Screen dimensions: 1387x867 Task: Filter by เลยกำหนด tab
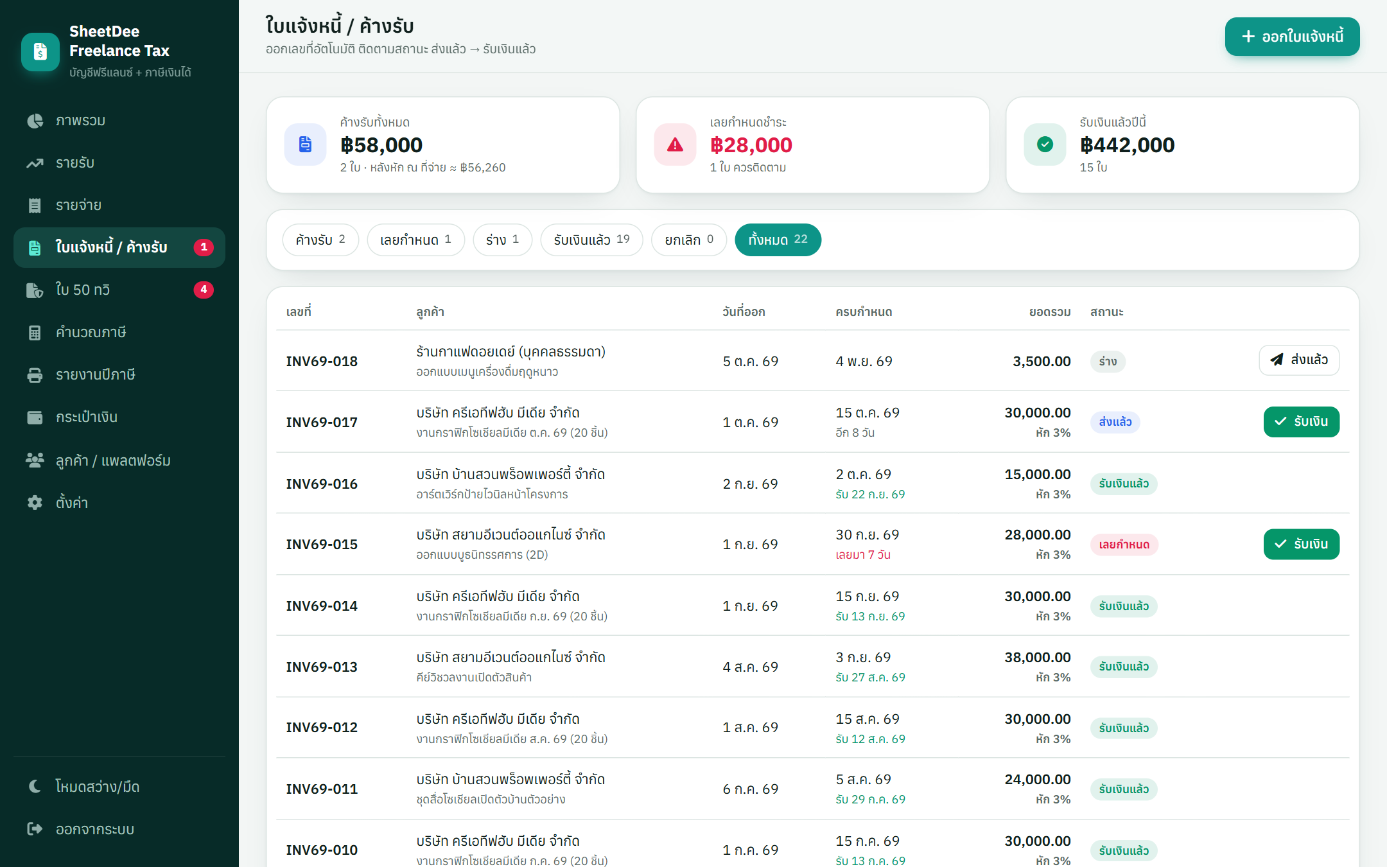[416, 240]
